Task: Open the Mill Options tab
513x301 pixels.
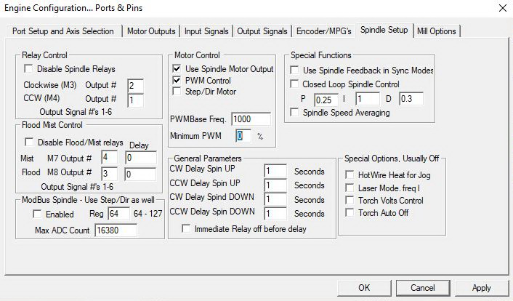Action: [437, 31]
